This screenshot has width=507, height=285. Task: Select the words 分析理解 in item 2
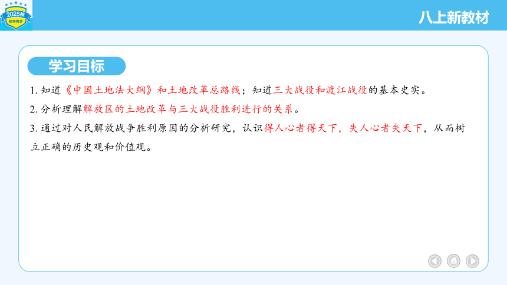[61, 109]
